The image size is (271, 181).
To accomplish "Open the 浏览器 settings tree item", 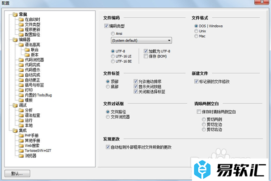I will [30, 156].
